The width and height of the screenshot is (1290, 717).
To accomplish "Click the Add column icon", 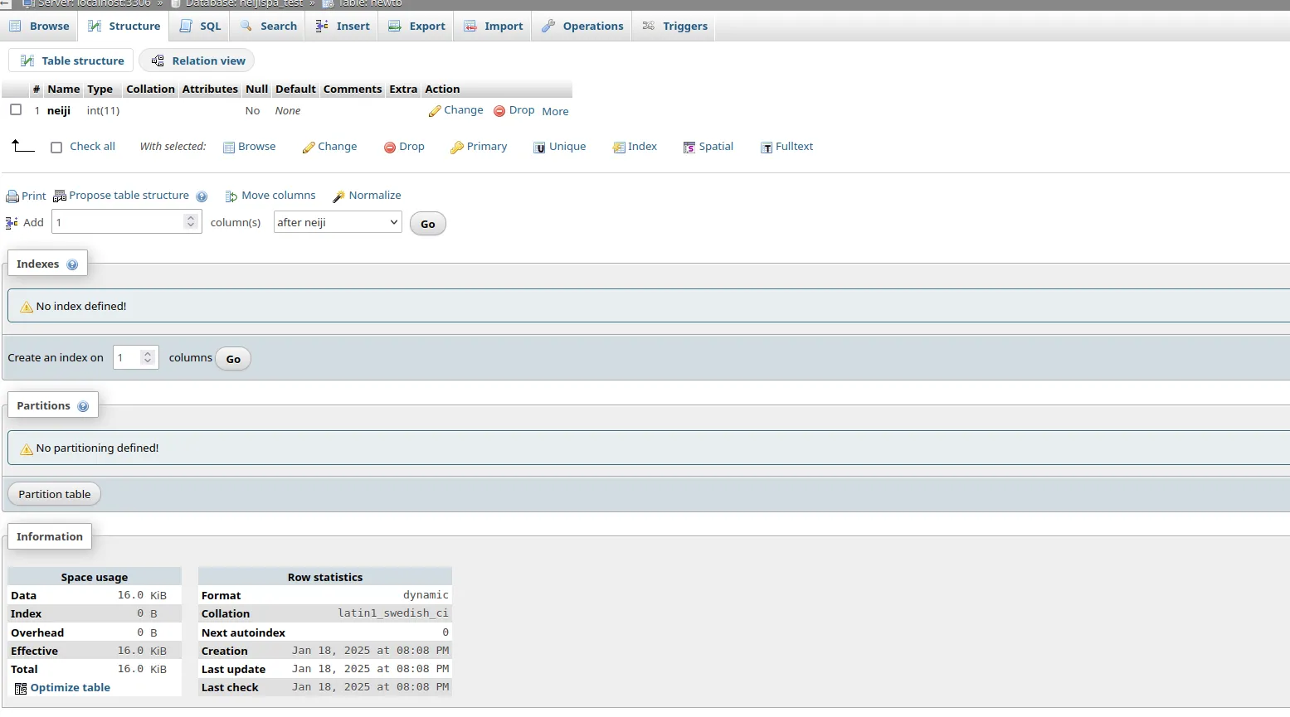I will tap(12, 223).
